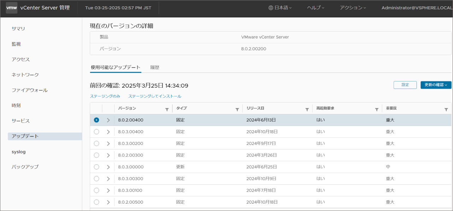
Task: Filter the リリース日 column
Action: [307, 110]
